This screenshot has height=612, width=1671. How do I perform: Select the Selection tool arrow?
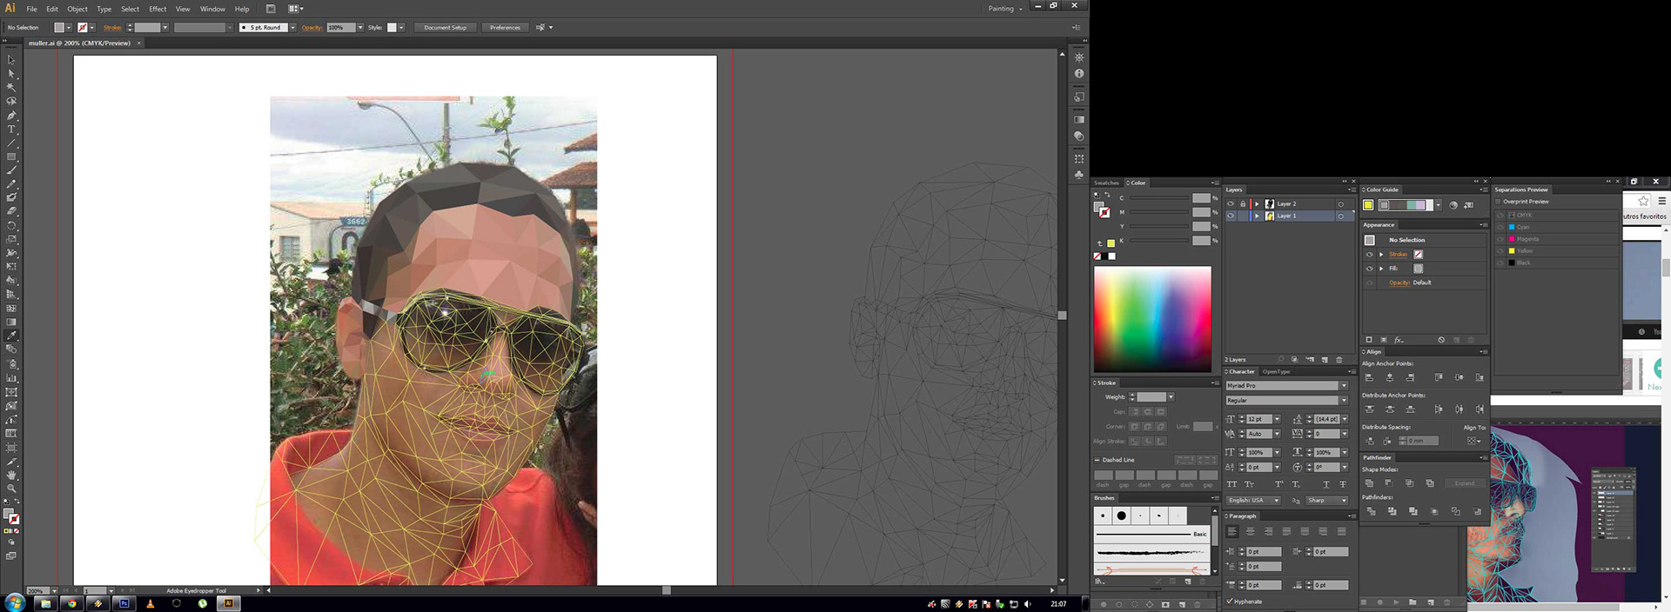point(11,60)
